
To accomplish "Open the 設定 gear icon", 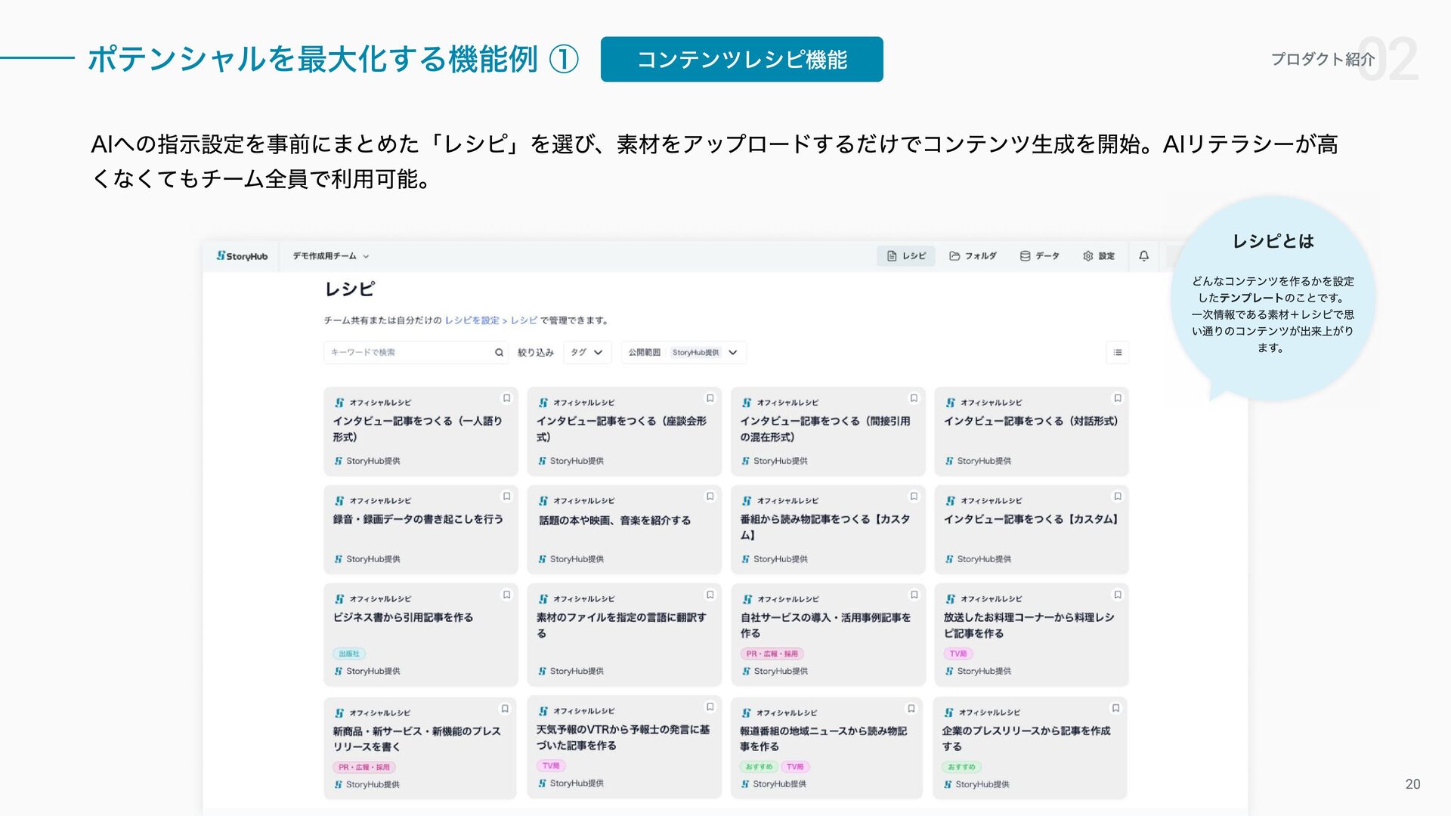I will point(1088,256).
